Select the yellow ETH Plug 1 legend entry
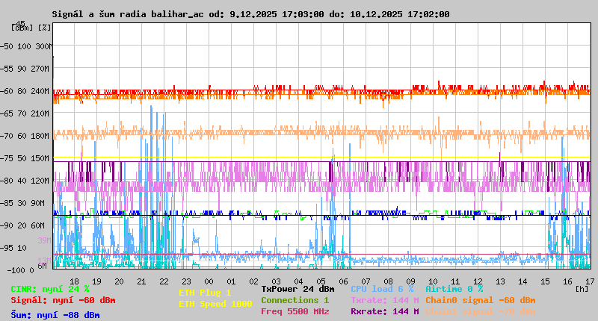 point(205,293)
